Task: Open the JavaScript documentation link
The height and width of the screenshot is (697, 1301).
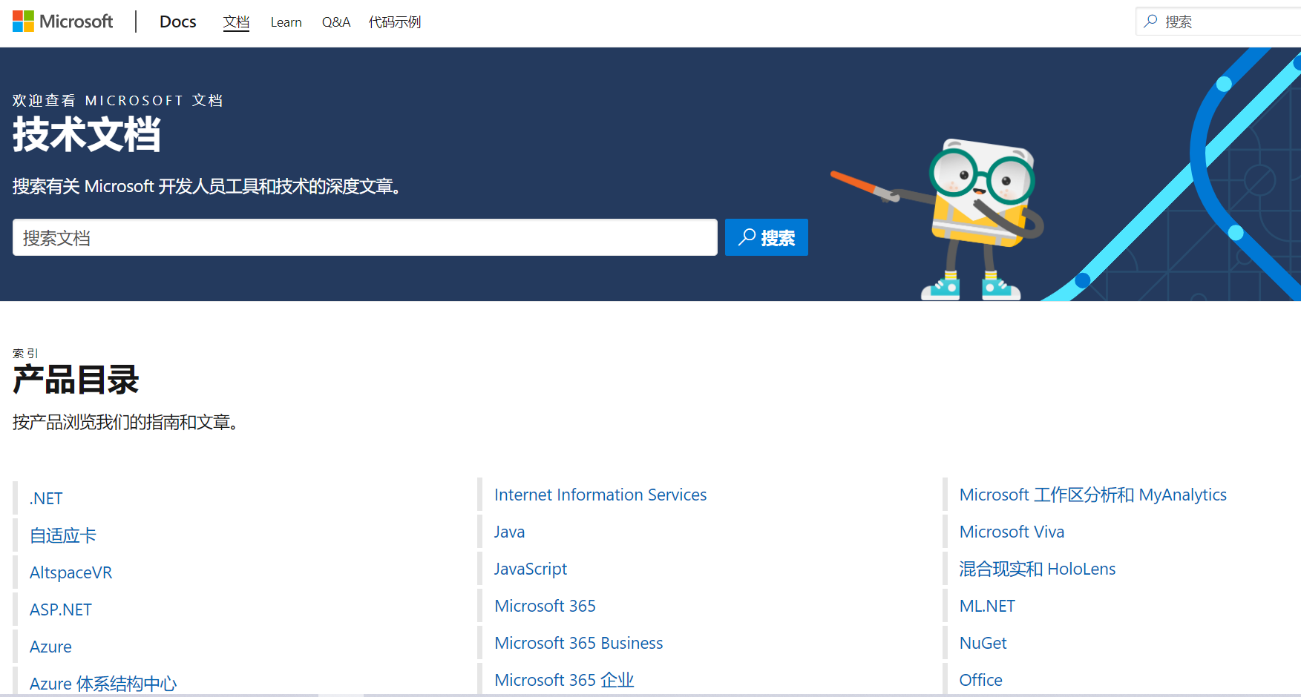Action: [x=531, y=569]
